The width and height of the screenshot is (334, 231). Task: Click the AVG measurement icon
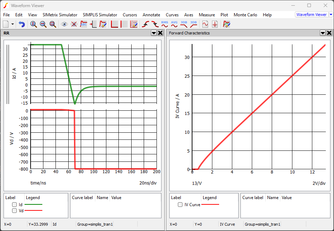(174, 24)
